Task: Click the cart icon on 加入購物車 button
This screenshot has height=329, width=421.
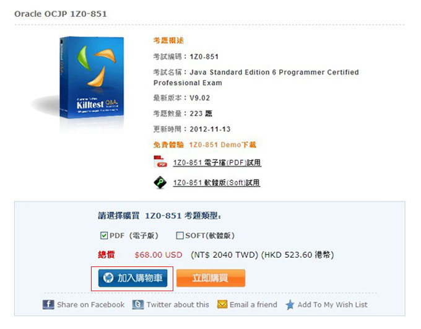Action: coord(108,278)
